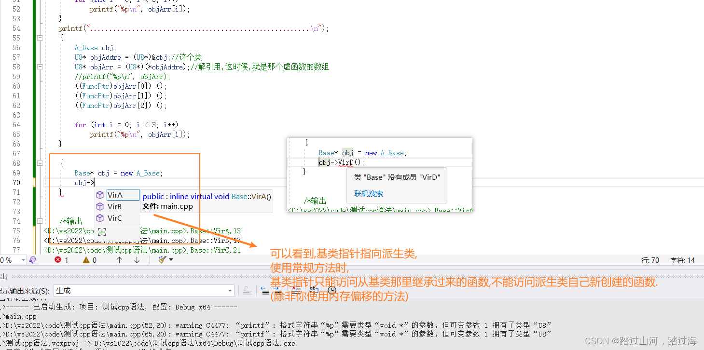Open the output source dropdown showing 生成

144,291
